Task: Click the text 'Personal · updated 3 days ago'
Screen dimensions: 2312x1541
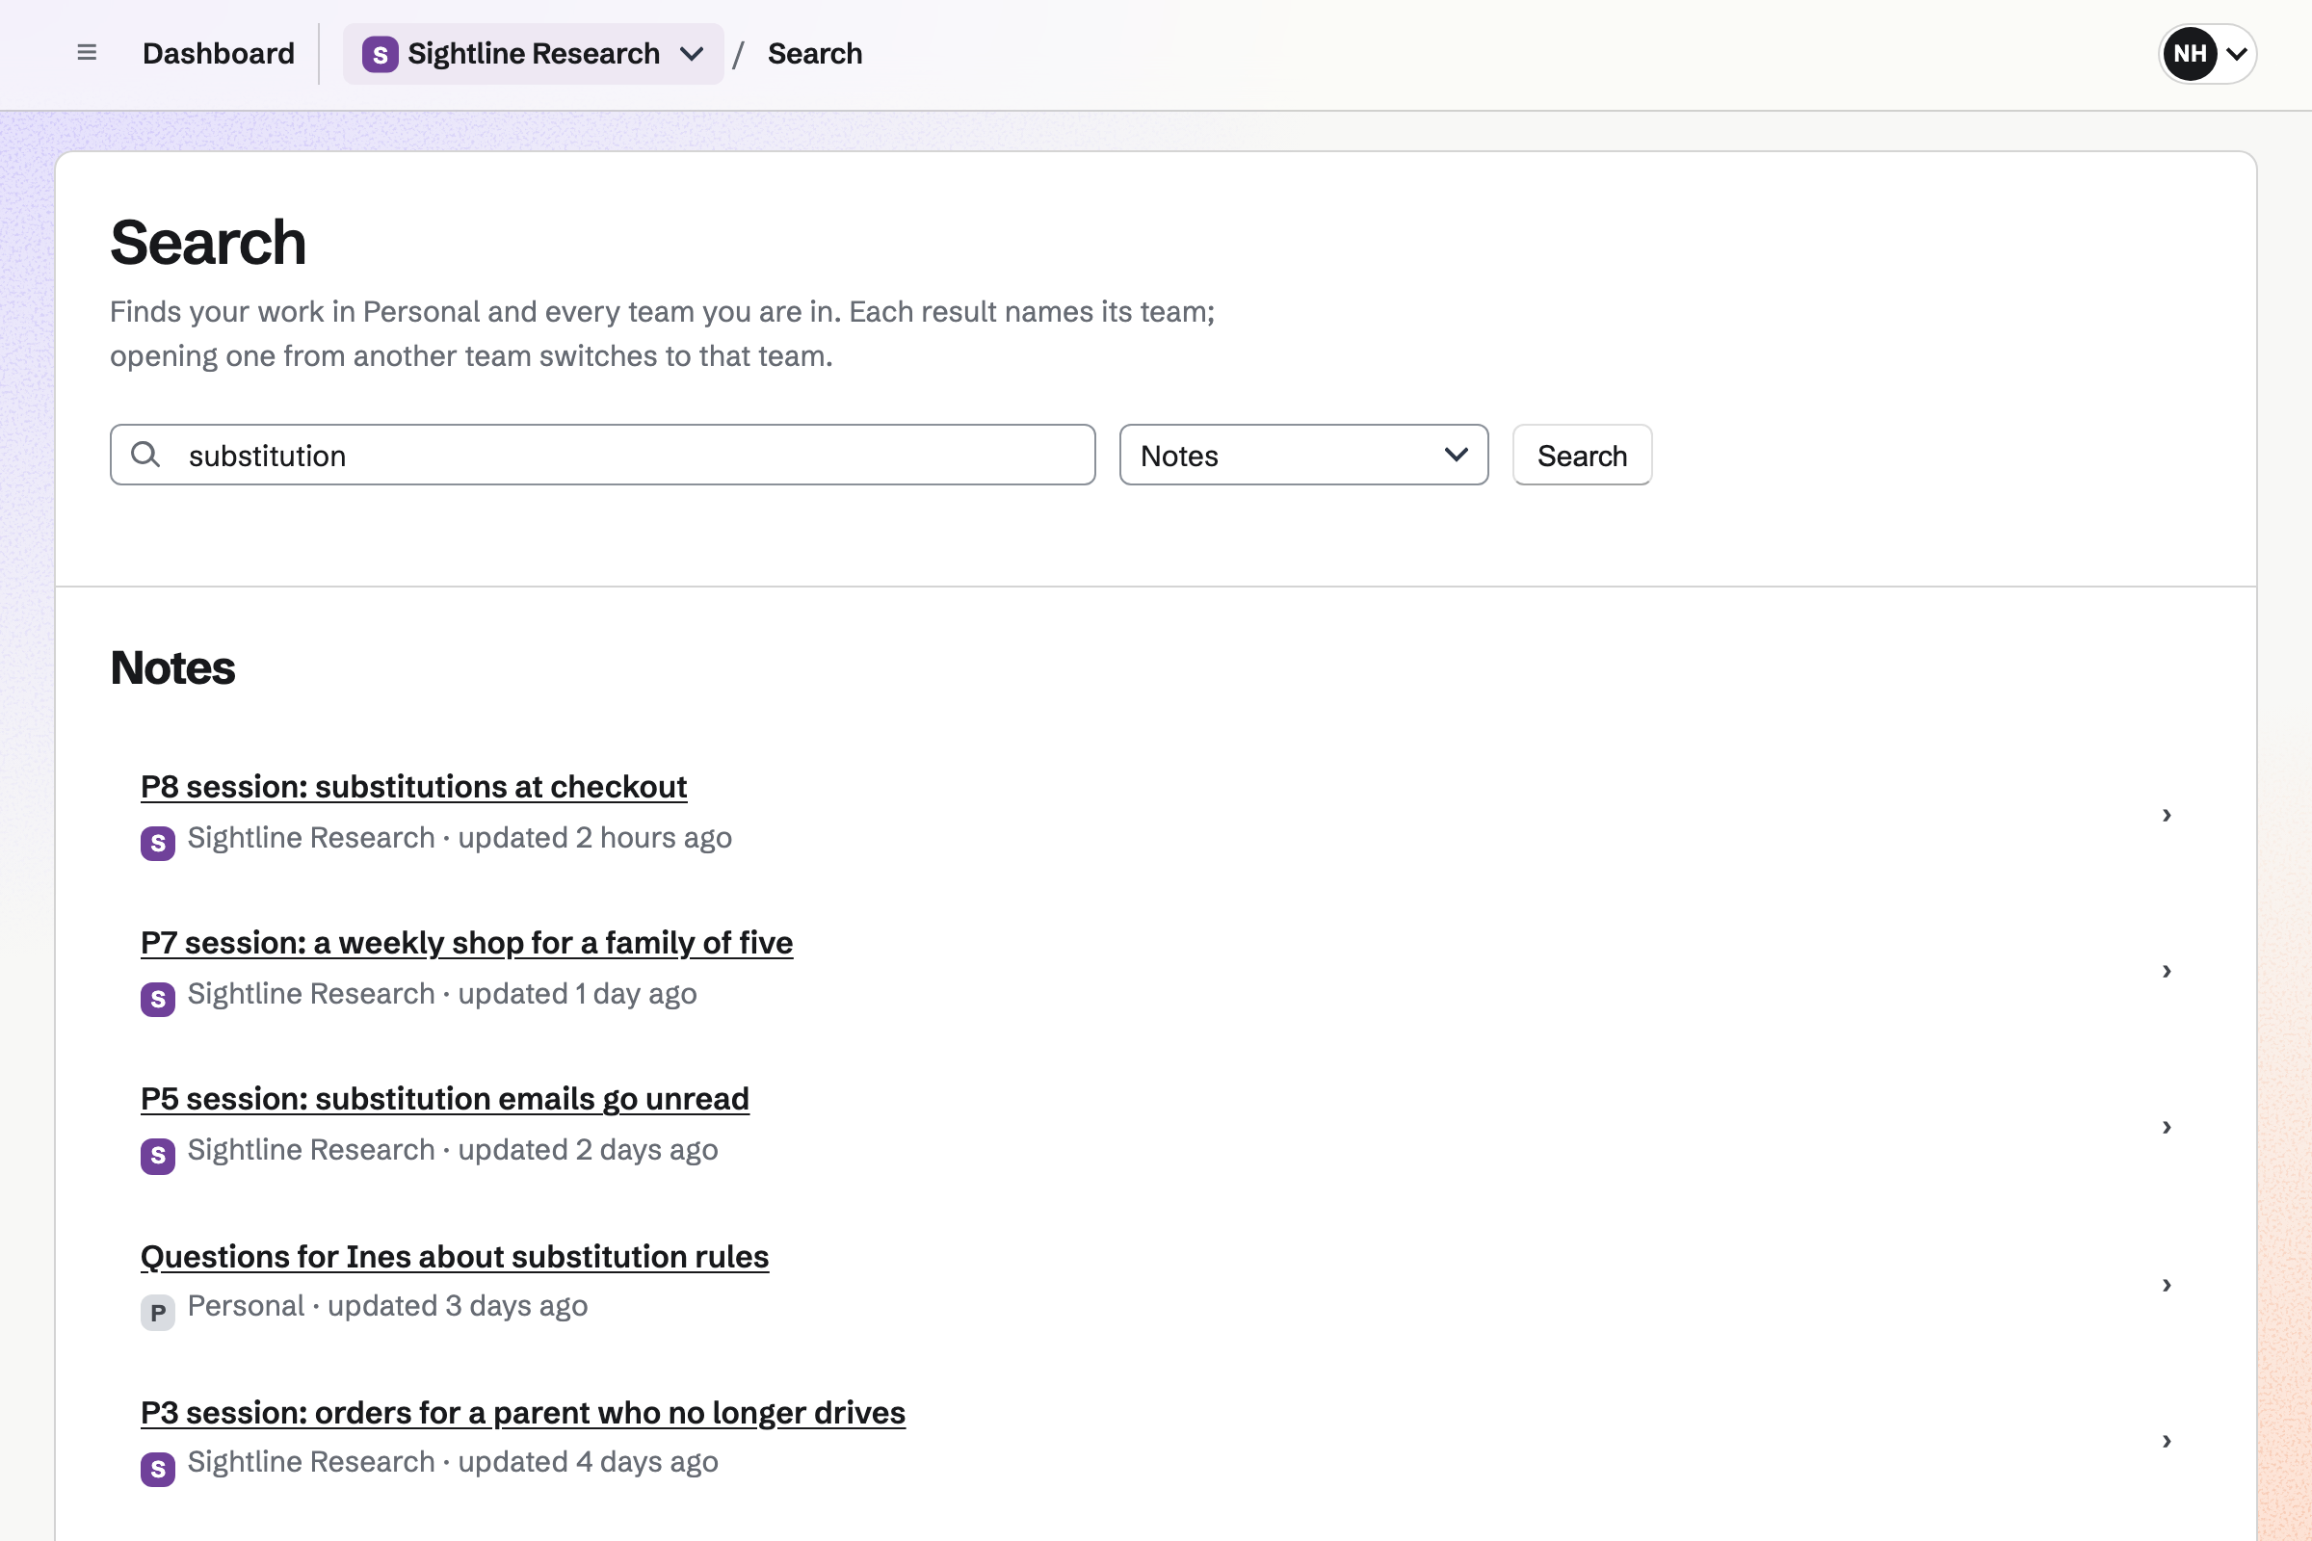Action: coord(388,1306)
